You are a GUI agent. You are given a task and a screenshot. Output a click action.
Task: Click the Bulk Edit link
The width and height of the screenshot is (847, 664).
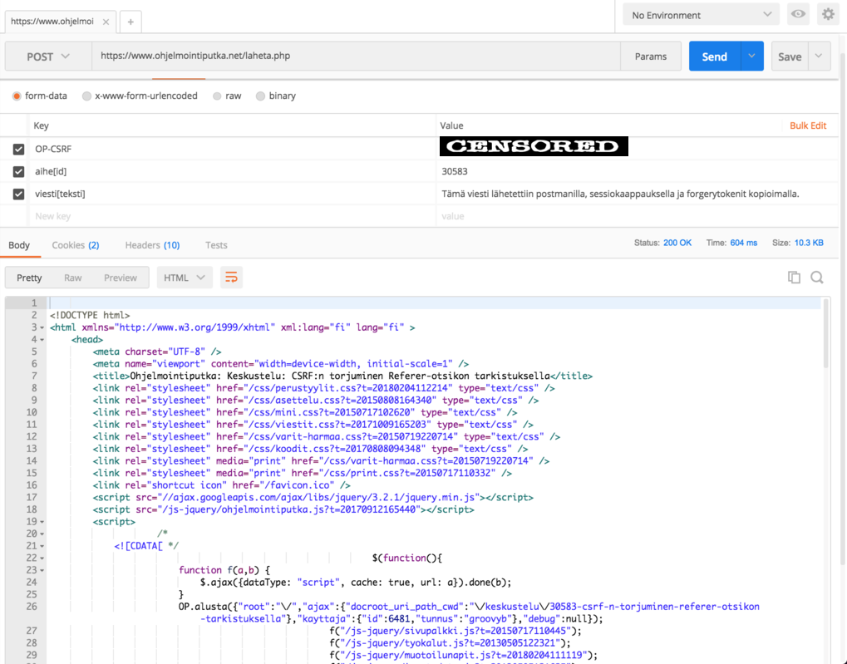click(808, 125)
